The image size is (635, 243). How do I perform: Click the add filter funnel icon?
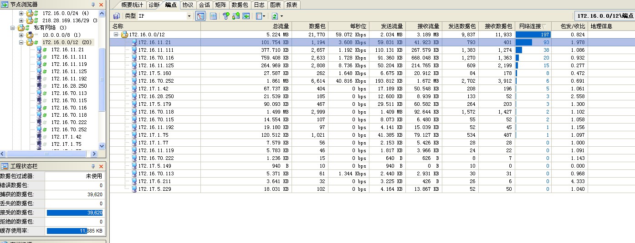point(225,16)
